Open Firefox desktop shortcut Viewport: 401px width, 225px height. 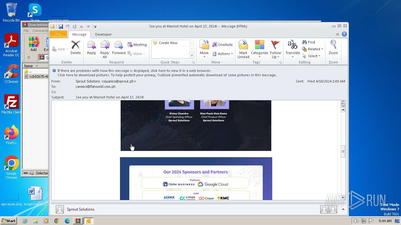click(11, 135)
